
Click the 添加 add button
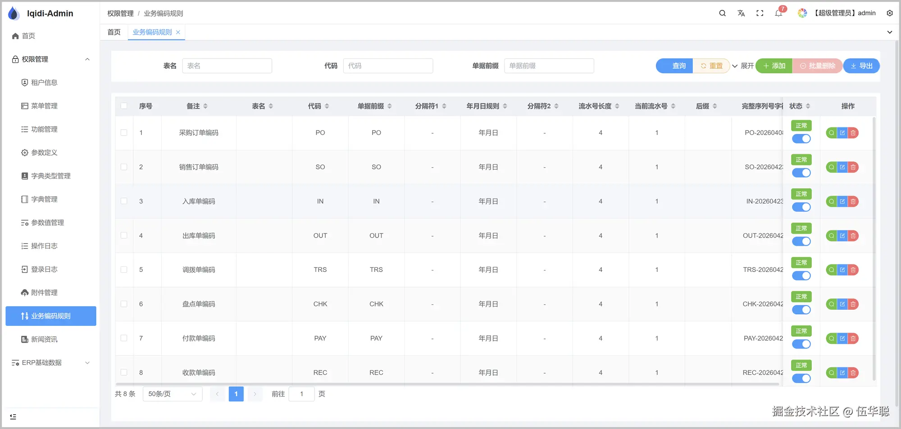pyautogui.click(x=774, y=66)
